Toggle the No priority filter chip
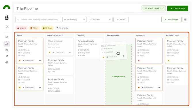This screenshot has height=110, width=193. (x=62, y=28)
